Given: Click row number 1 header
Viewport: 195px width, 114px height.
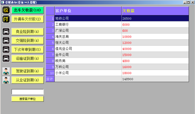Looking at the screenshot, I should click(x=50, y=18).
